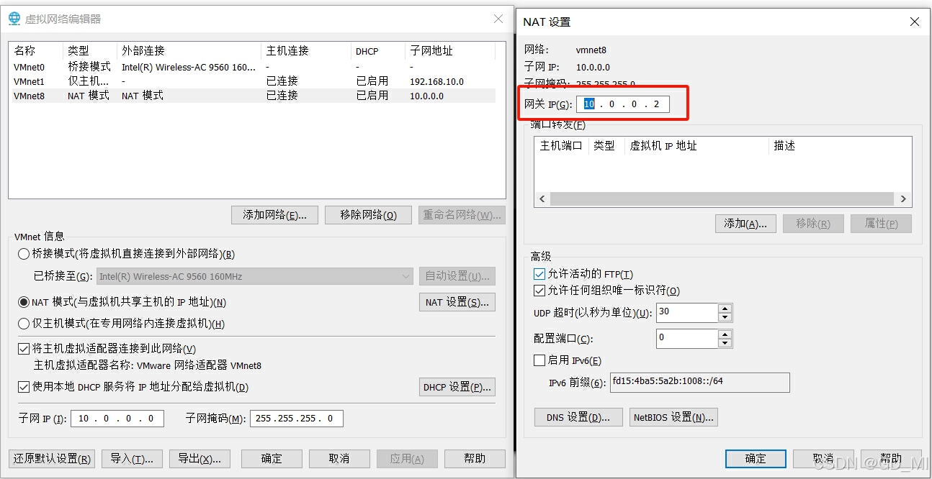Click the 配置端口 value field
The width and height of the screenshot is (932, 479).
click(x=688, y=338)
